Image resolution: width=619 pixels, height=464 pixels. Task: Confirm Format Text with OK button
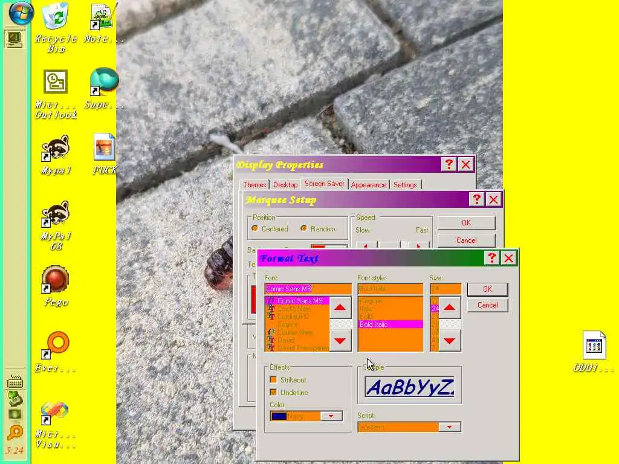(487, 289)
